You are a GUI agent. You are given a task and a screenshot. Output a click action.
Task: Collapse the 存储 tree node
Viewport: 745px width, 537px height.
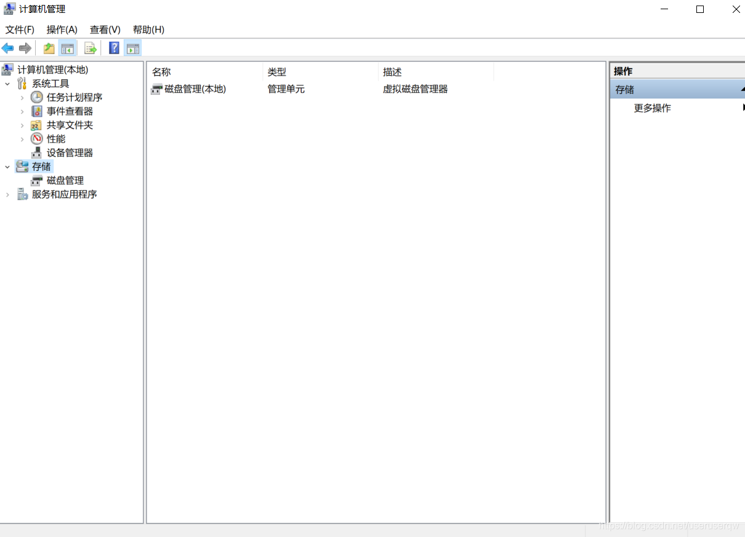(7, 167)
